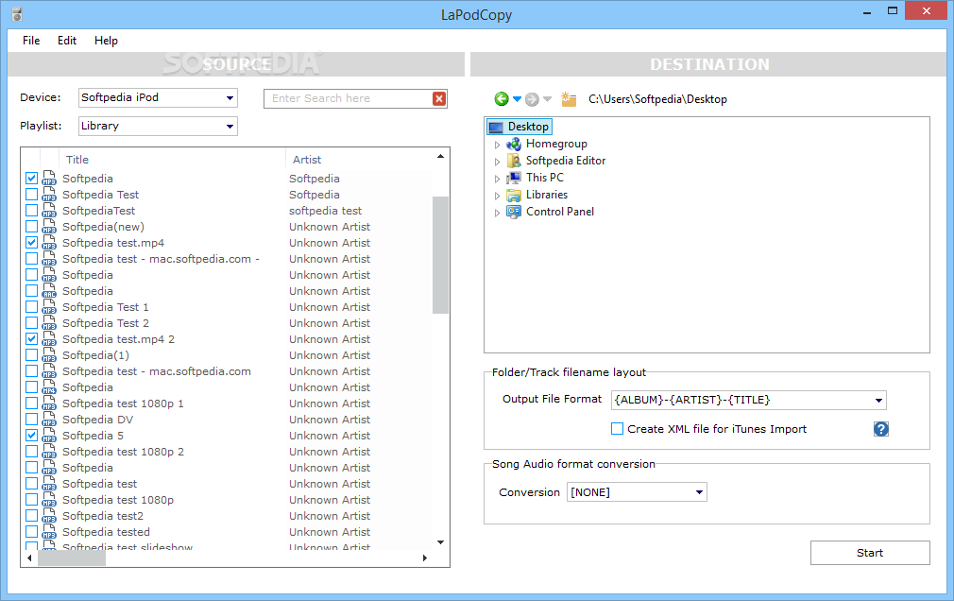Open the File menu
Screen dimensions: 954x601
[x=31, y=41]
